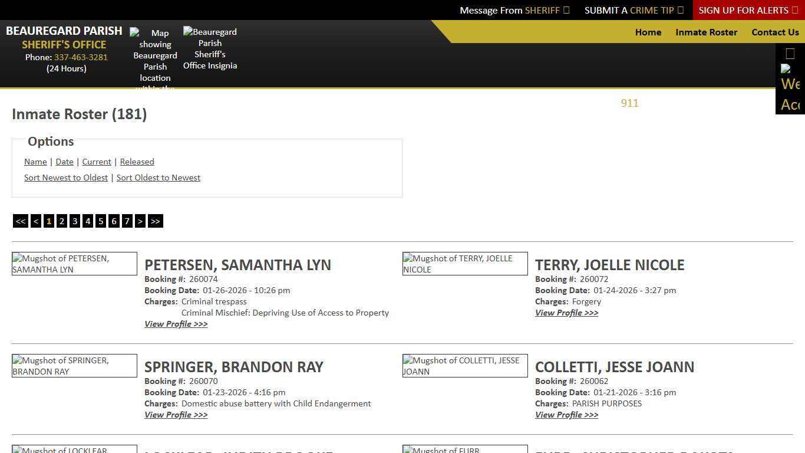Navigate to the Home menu item

pos(648,32)
